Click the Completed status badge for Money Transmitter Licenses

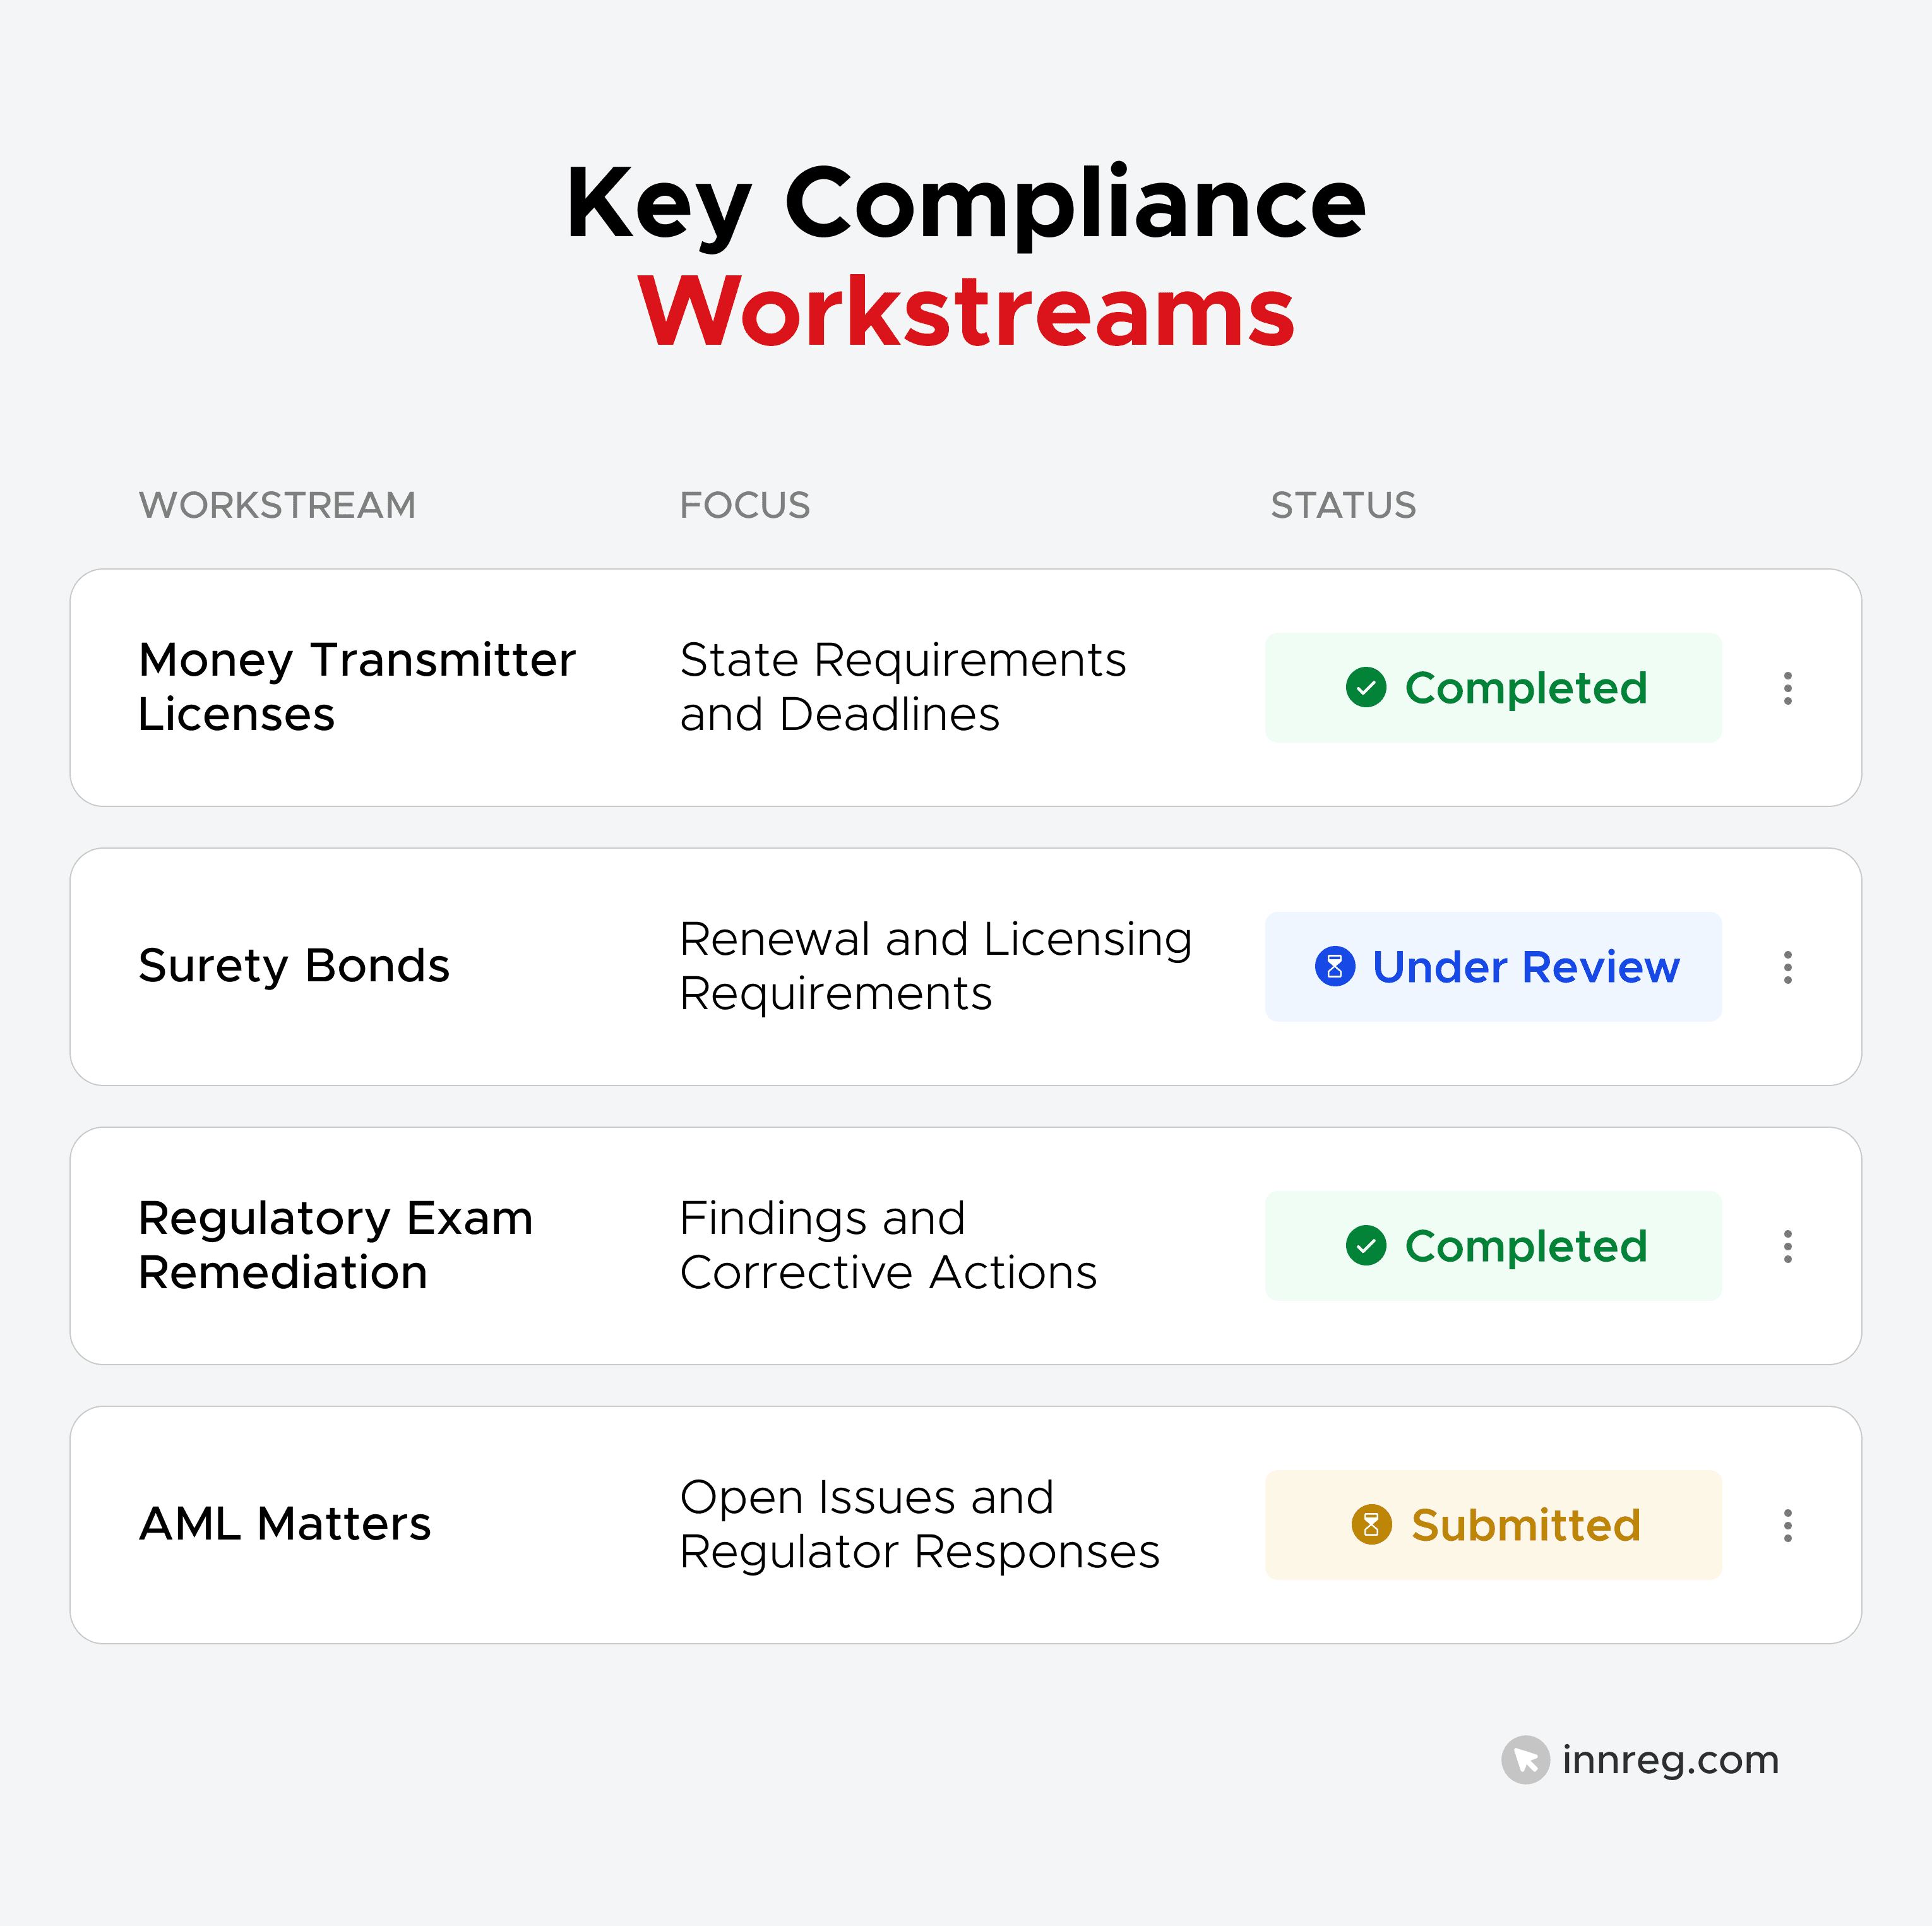pos(1493,687)
